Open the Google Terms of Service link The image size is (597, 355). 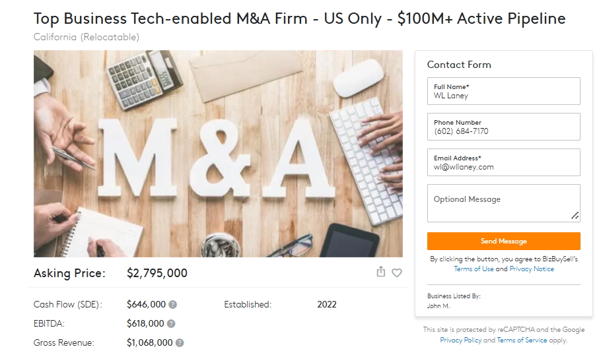click(x=522, y=340)
